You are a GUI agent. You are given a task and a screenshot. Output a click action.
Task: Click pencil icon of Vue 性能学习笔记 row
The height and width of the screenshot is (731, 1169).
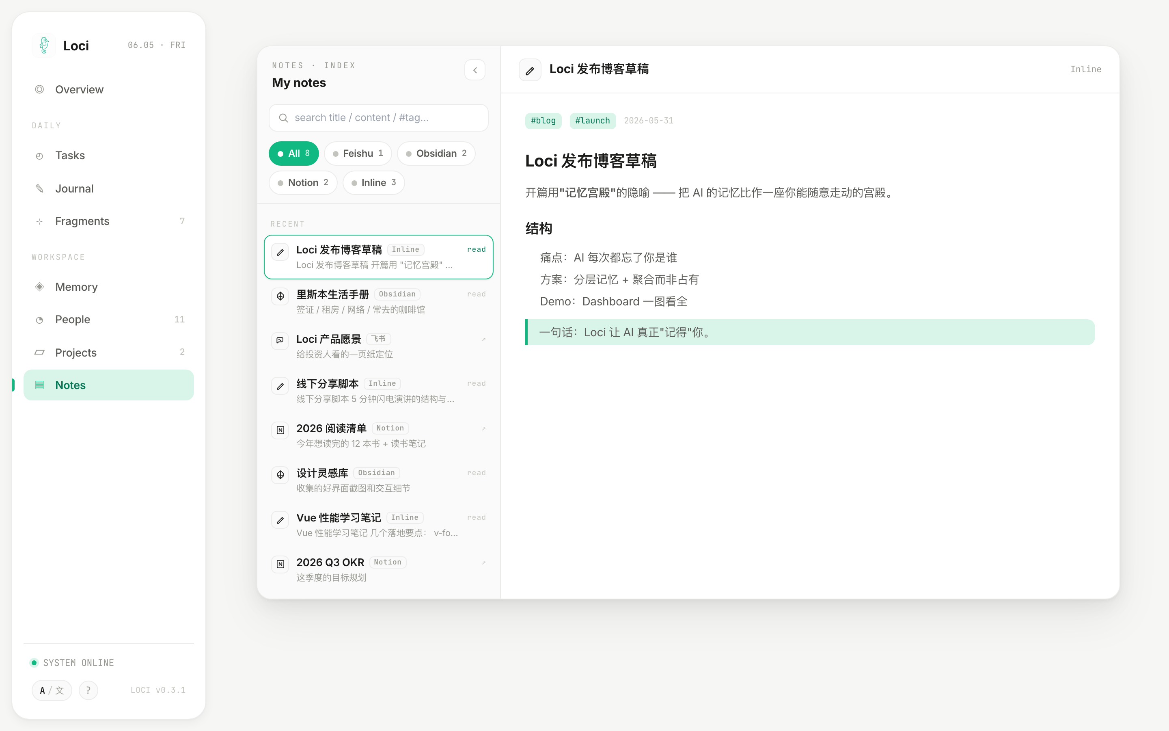pyautogui.click(x=280, y=520)
